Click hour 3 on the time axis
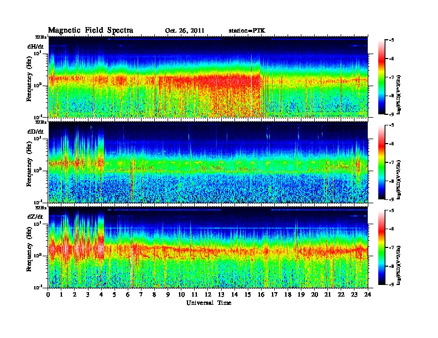This screenshot has height=338, width=438. pyautogui.click(x=88, y=294)
